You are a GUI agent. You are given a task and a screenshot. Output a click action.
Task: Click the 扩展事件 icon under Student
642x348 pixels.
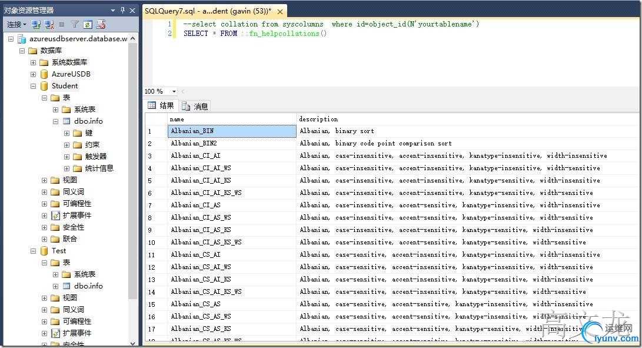55,216
